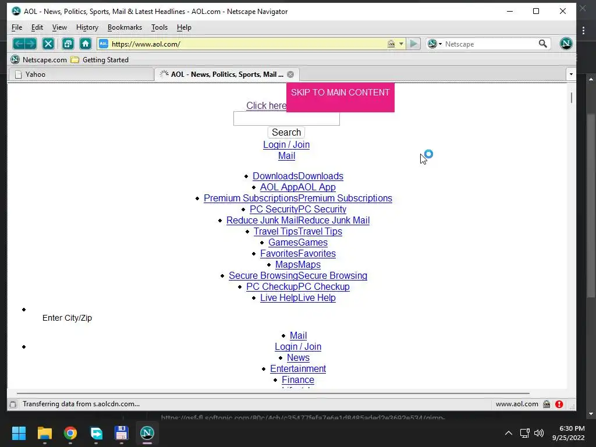Click the Skip to Main Content button
The image size is (596, 447).
click(x=340, y=97)
